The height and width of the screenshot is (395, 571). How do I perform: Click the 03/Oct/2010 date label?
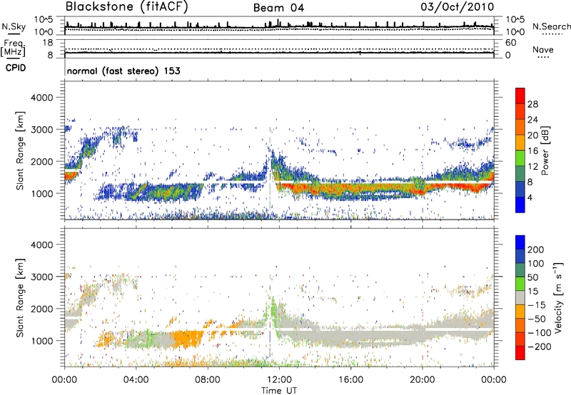click(x=458, y=6)
